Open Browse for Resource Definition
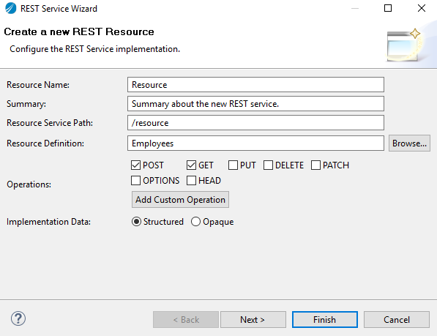The width and height of the screenshot is (437, 336). 409,143
